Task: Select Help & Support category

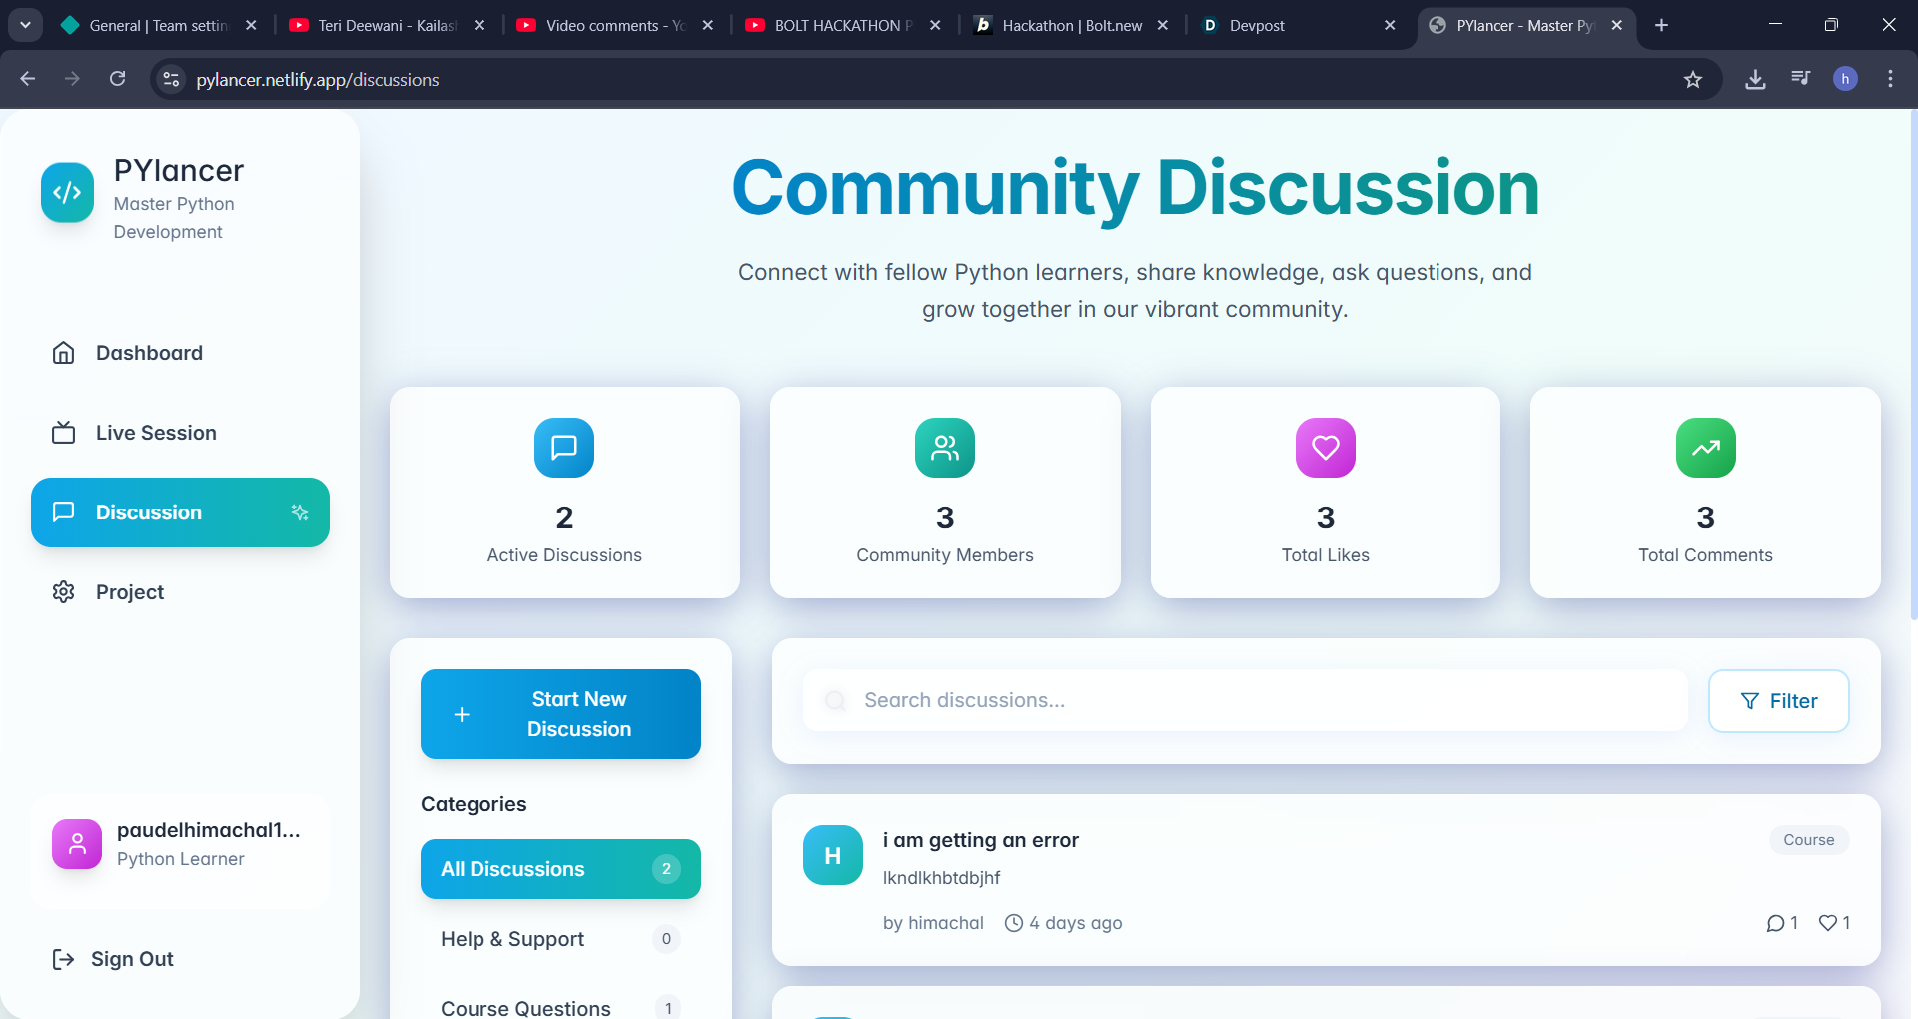Action: (x=560, y=939)
